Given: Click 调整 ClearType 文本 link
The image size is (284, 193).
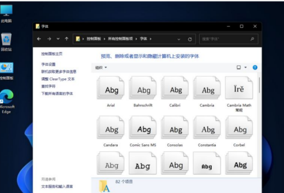Looking at the screenshot, I should (x=58, y=79).
